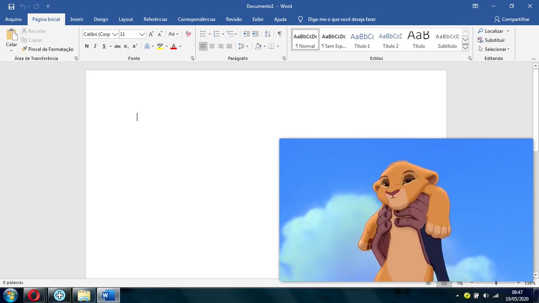Open the Área de Transferência launcher
539x303 pixels.
(76, 58)
